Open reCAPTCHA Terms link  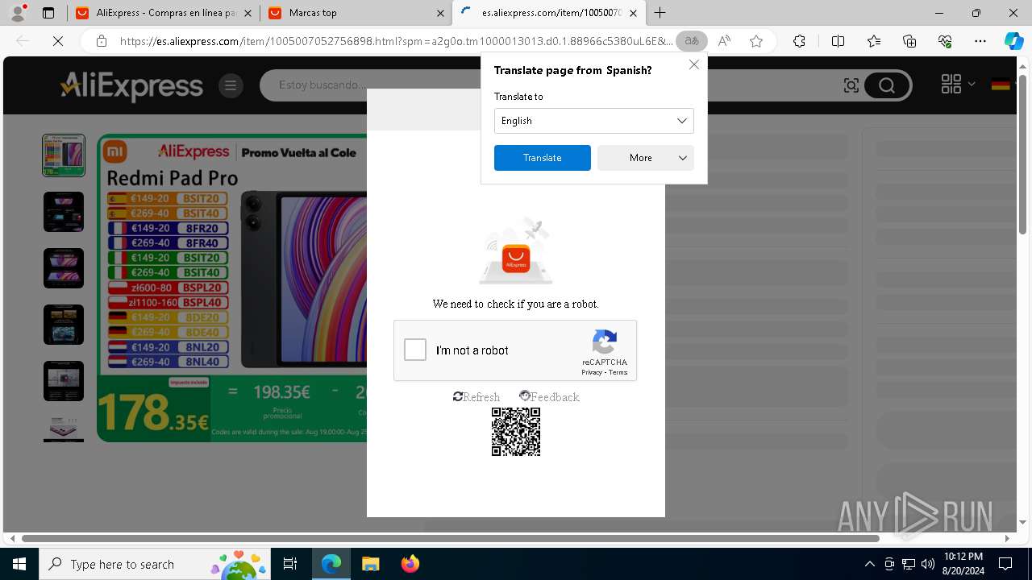coord(618,372)
